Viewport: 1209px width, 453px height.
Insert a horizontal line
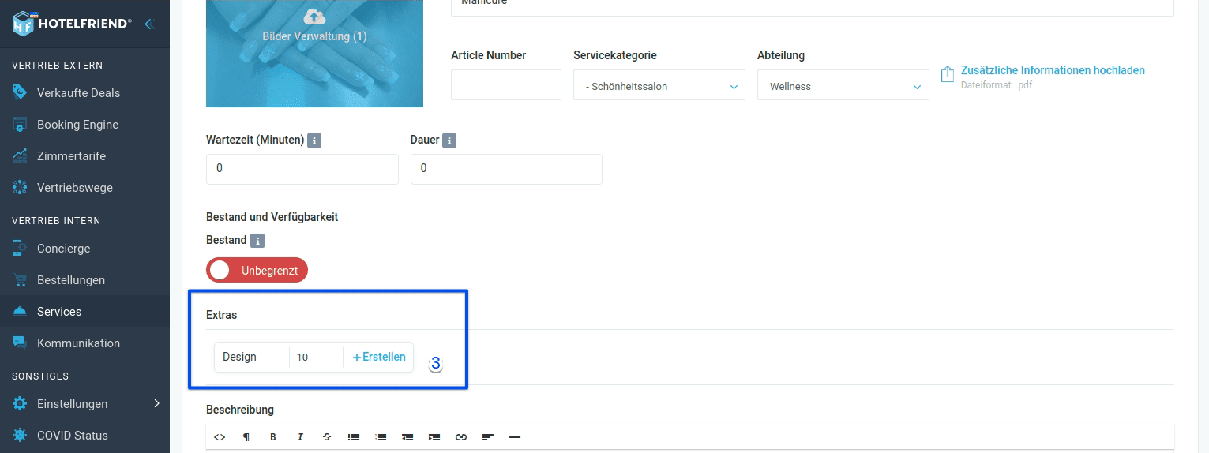pyautogui.click(x=515, y=437)
